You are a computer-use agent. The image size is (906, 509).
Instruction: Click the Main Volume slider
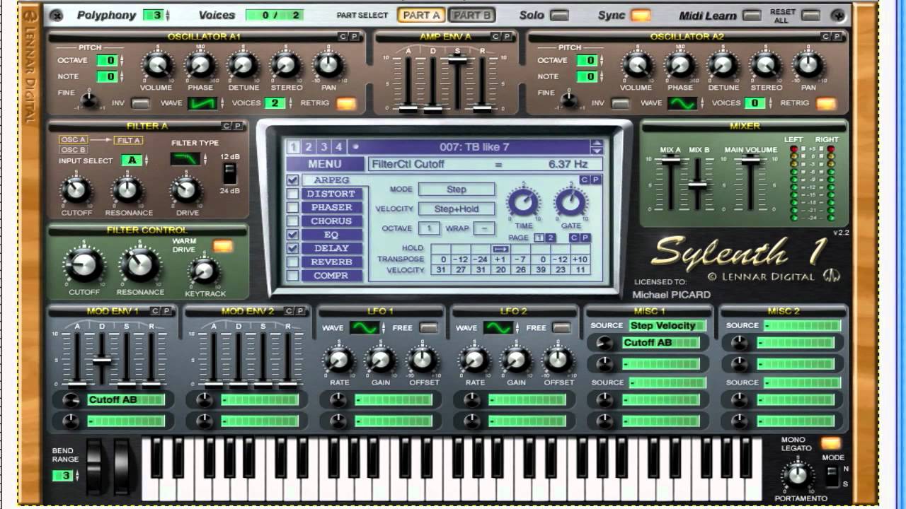750,160
